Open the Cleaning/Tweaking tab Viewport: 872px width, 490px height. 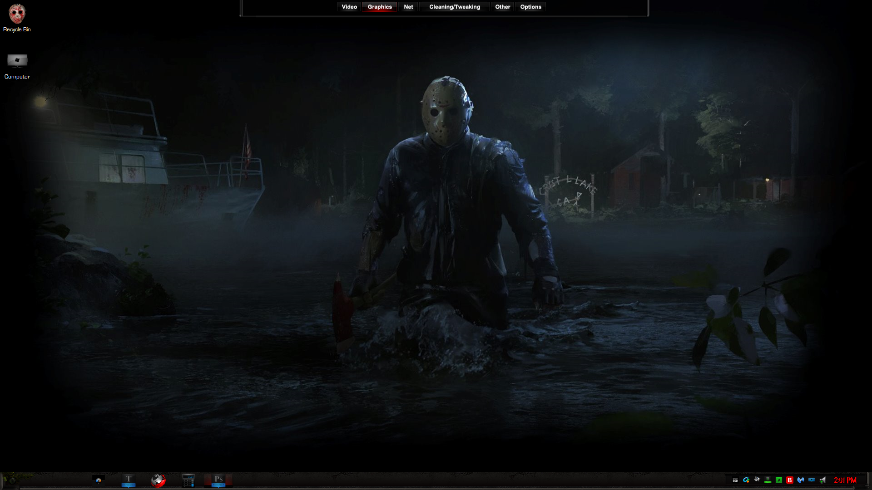[454, 7]
